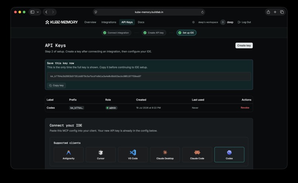The height and width of the screenshot is (183, 298).
Task: Select the Codex client card
Action: pyautogui.click(x=229, y=155)
